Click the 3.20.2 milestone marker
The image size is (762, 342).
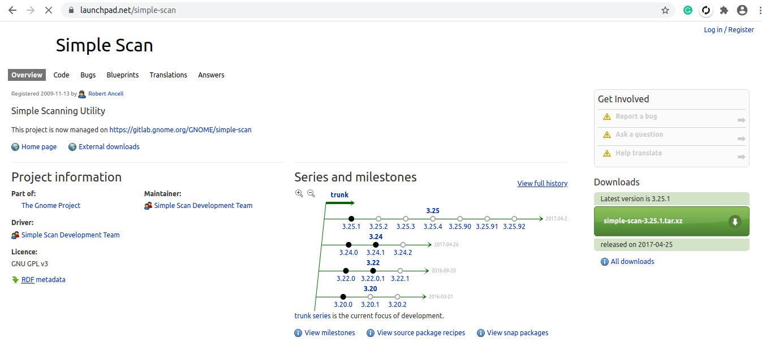(397, 297)
